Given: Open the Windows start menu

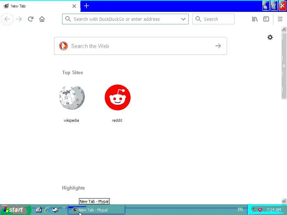Looking at the screenshot, I should (15, 210).
